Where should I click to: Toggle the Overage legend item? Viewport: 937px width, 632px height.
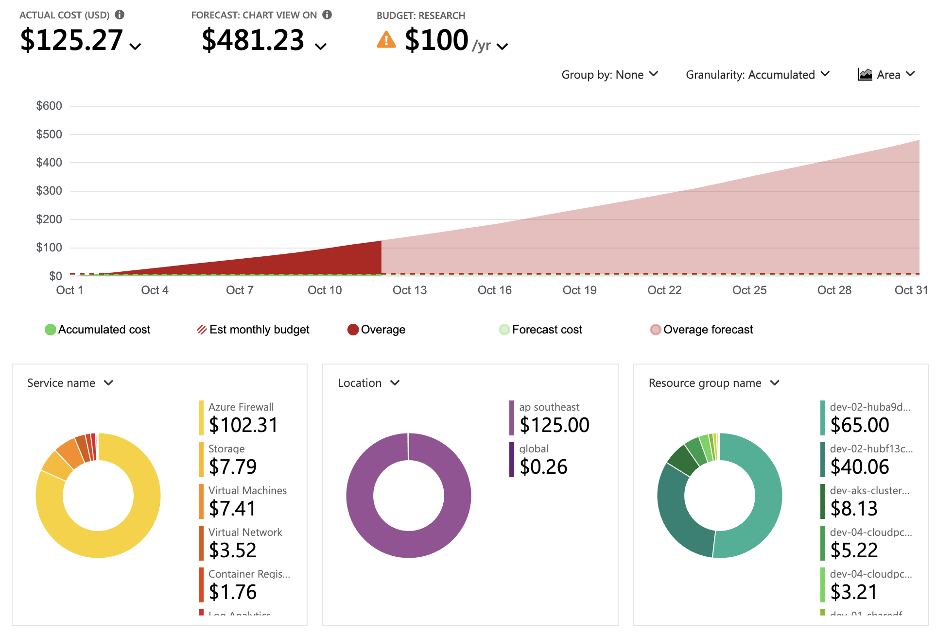376,330
